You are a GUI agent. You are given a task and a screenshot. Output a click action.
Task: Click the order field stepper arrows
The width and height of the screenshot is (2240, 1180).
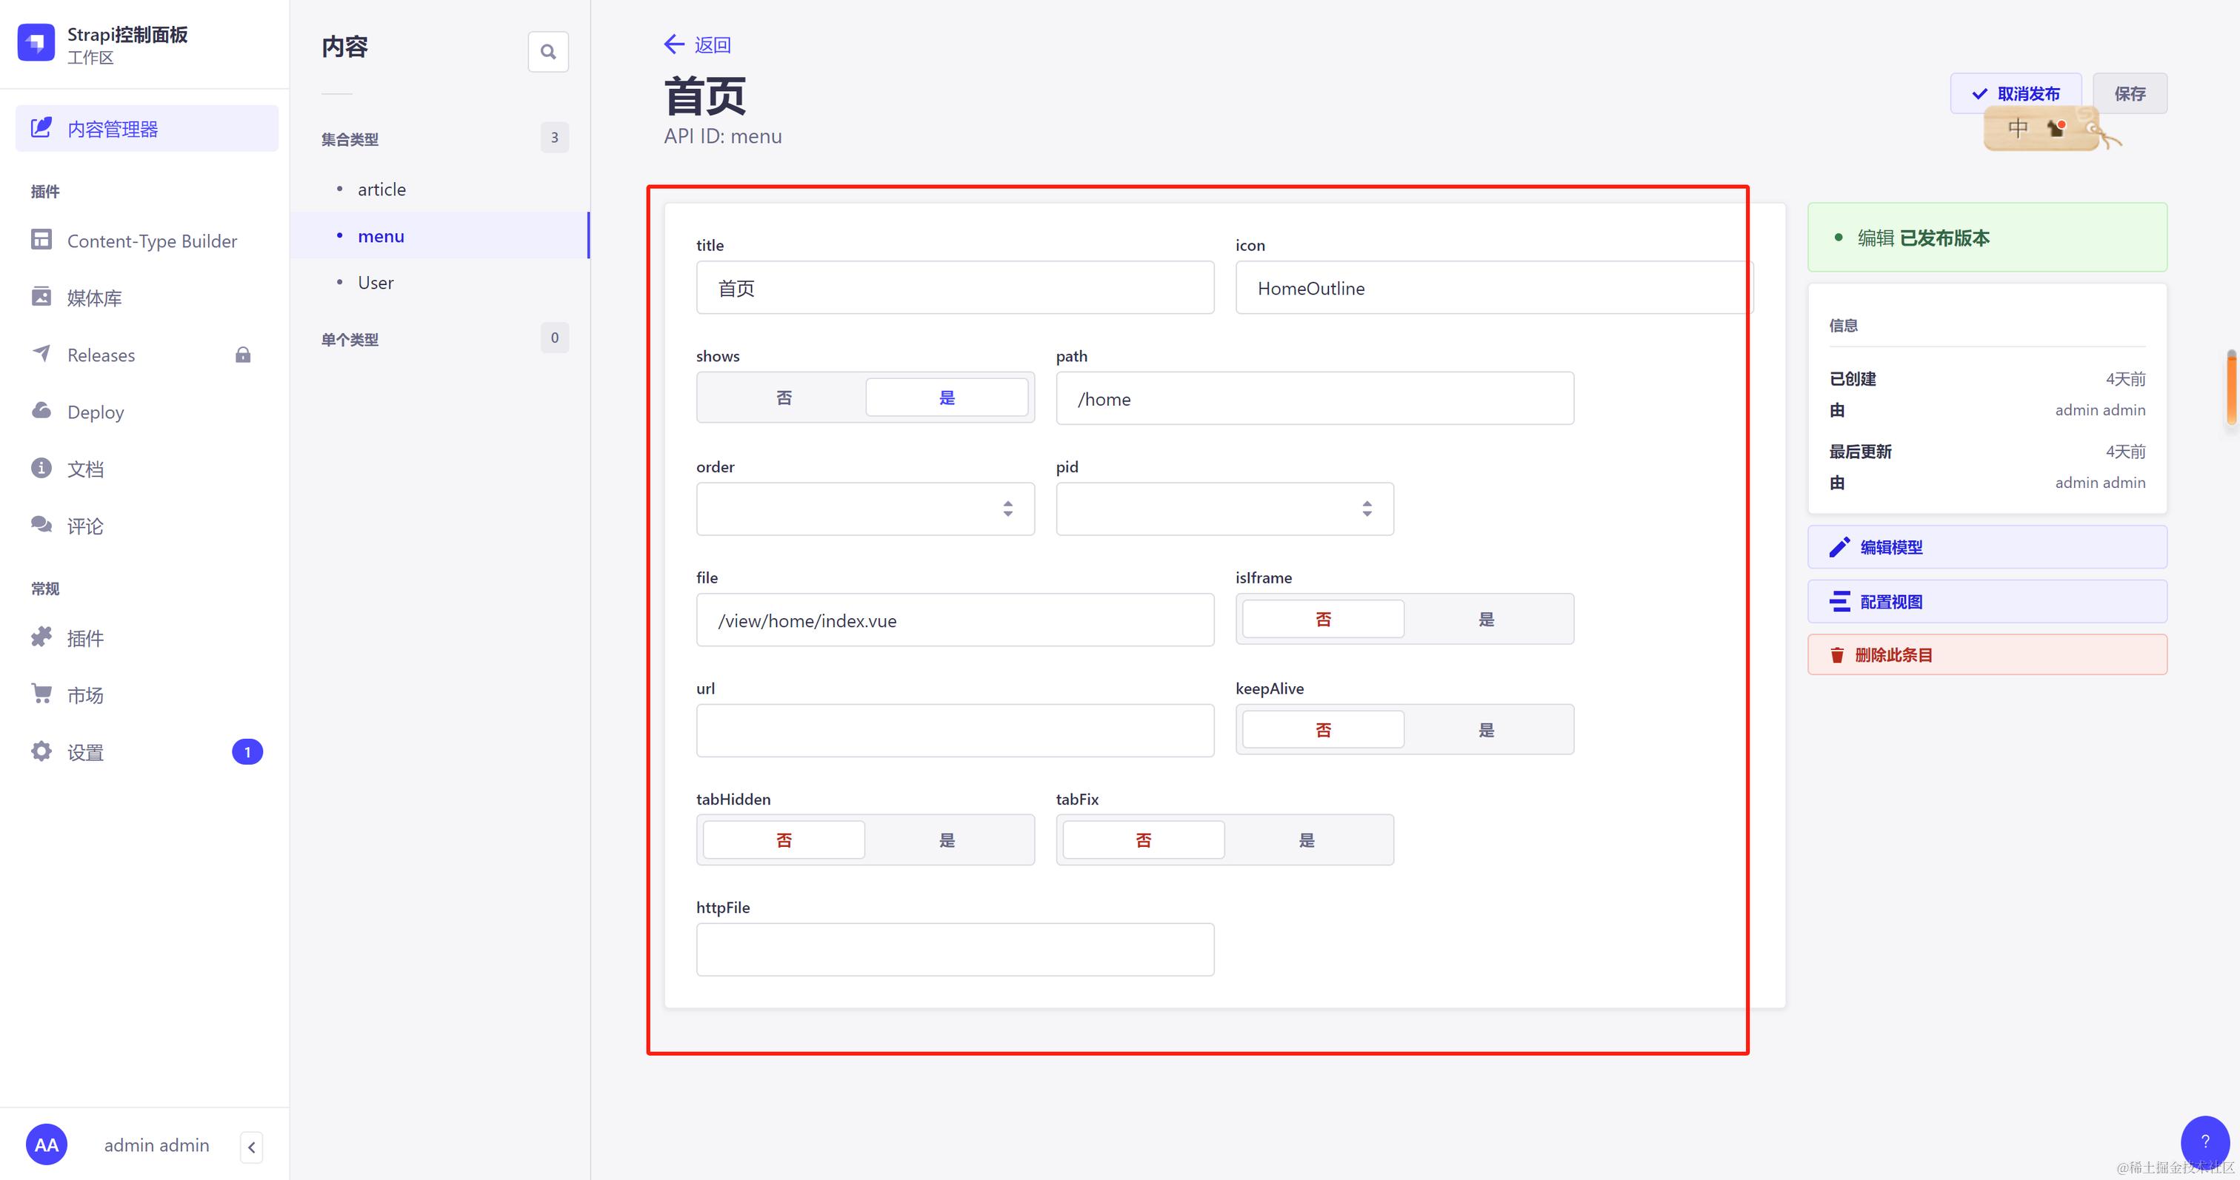point(1008,509)
